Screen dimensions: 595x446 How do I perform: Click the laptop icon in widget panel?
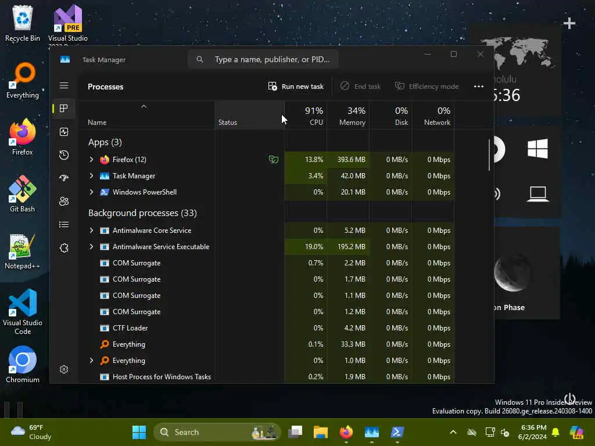point(537,194)
